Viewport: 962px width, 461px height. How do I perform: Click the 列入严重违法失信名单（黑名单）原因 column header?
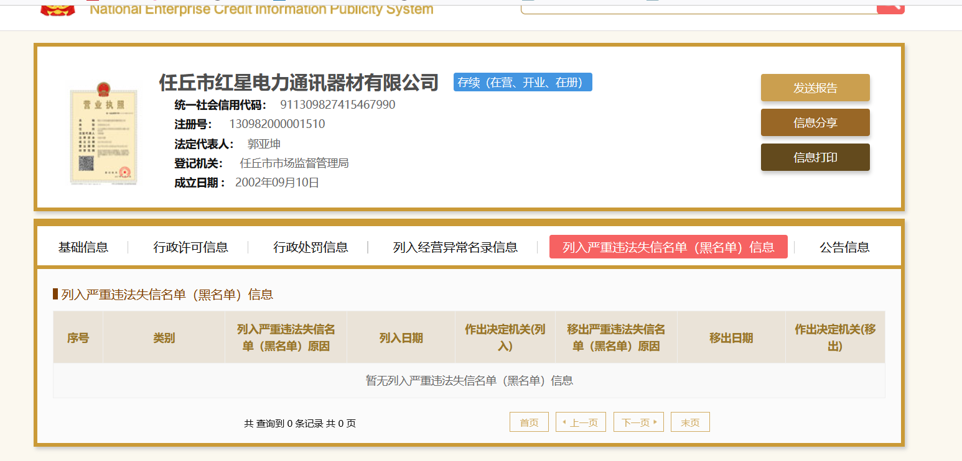(286, 337)
